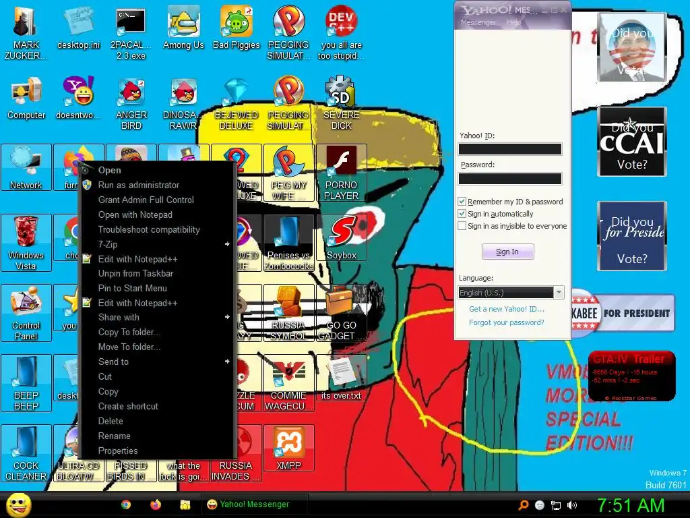Select Grant Admin Full Control

tap(158, 200)
